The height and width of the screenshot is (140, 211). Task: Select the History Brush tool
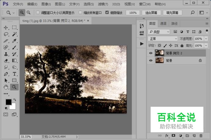[14, 54]
